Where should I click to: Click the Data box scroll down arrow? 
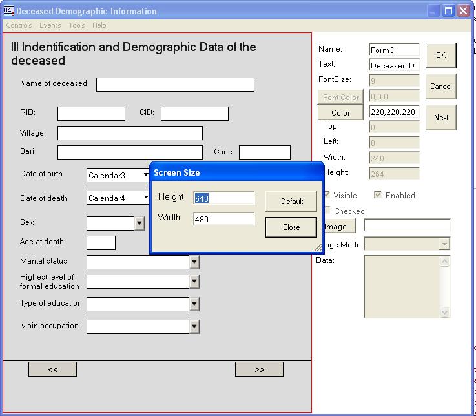pos(445,312)
